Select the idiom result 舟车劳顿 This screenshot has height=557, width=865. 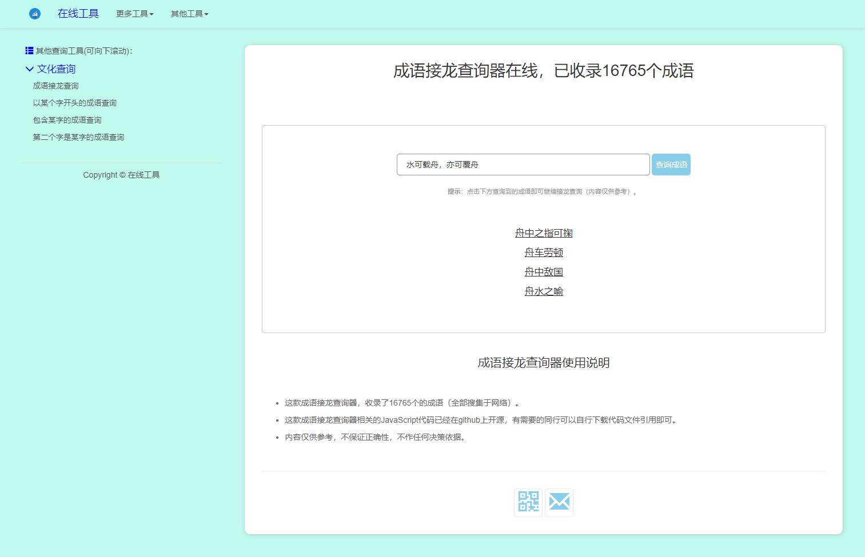coord(543,253)
